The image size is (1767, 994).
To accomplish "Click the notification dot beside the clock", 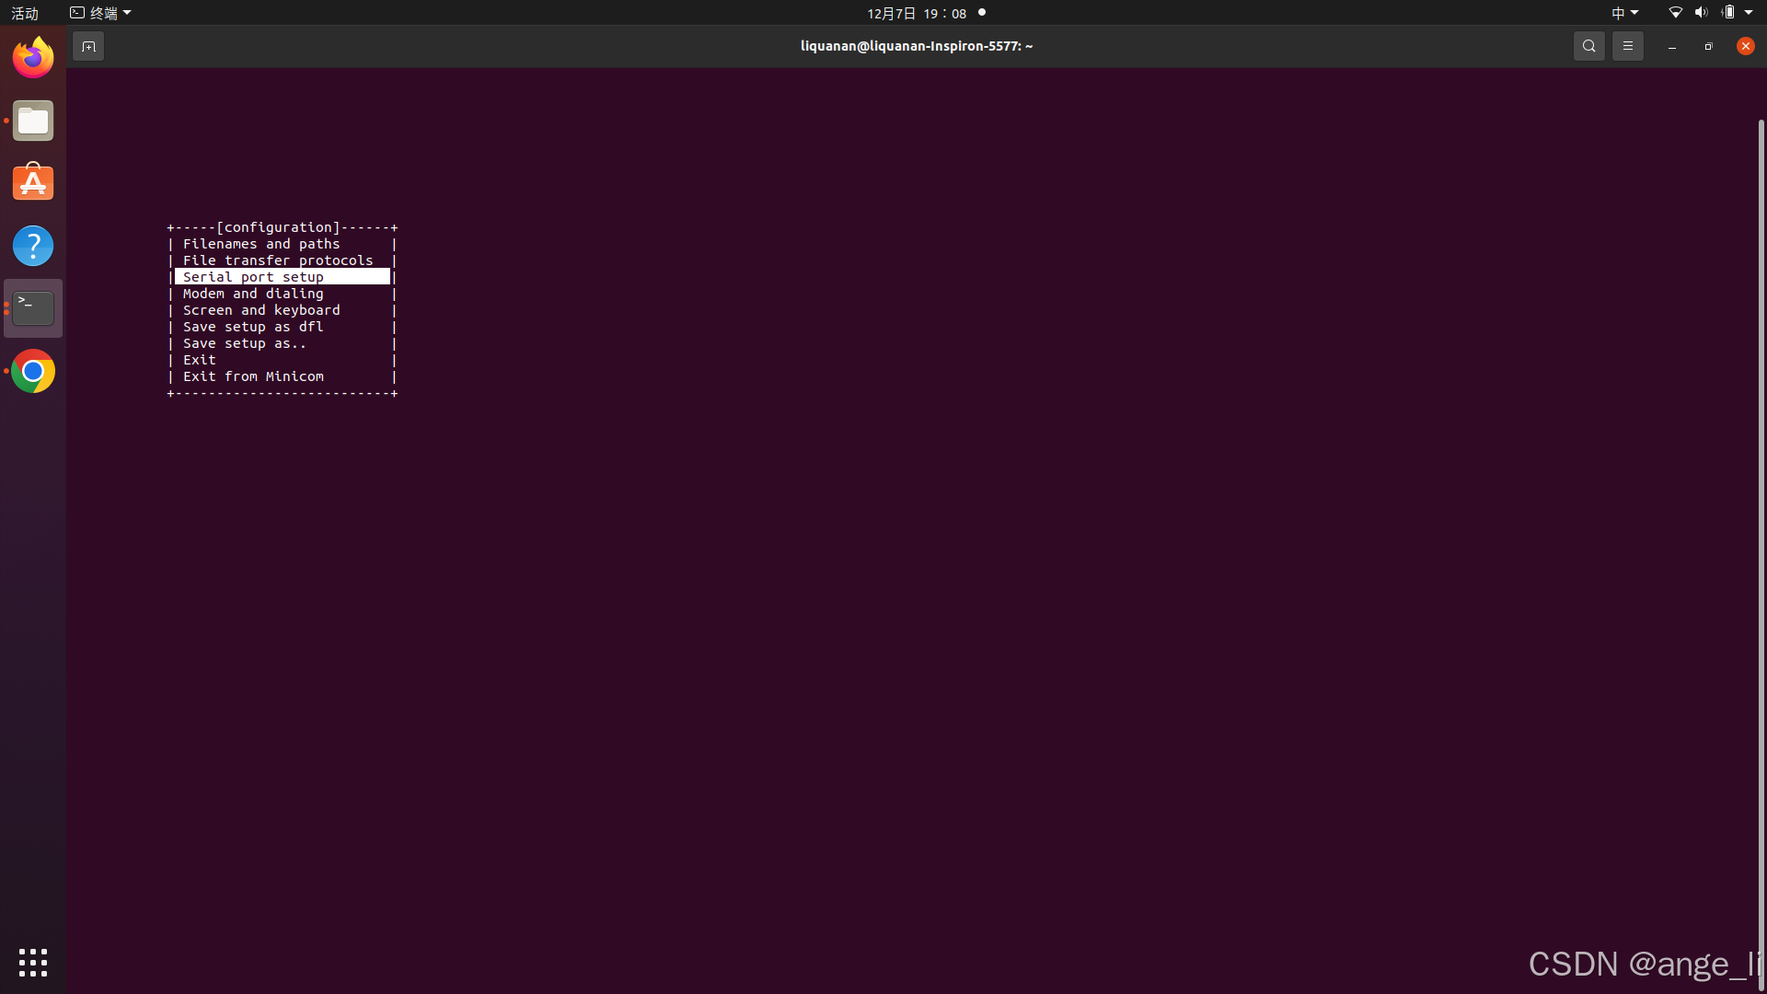I will 982,13.
